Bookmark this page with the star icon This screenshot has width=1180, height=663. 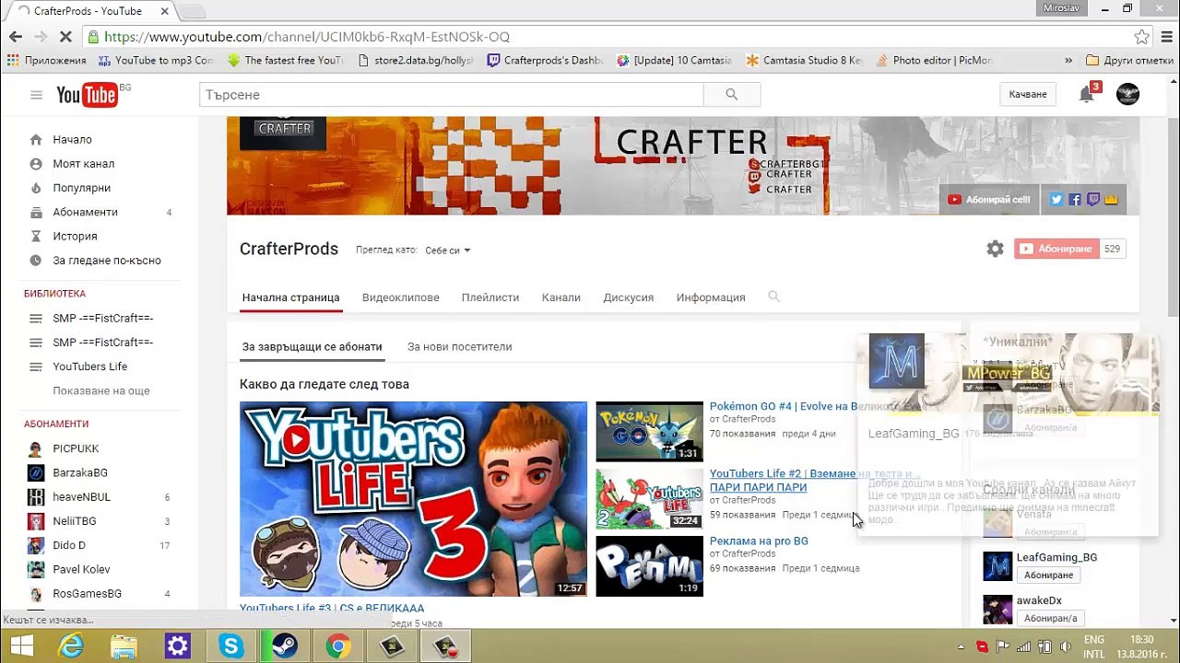pos(1142,37)
